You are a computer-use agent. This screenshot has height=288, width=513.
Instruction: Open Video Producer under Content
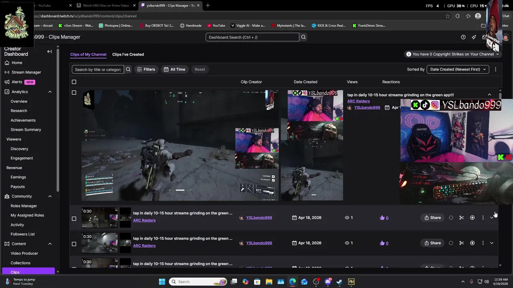pyautogui.click(x=24, y=254)
